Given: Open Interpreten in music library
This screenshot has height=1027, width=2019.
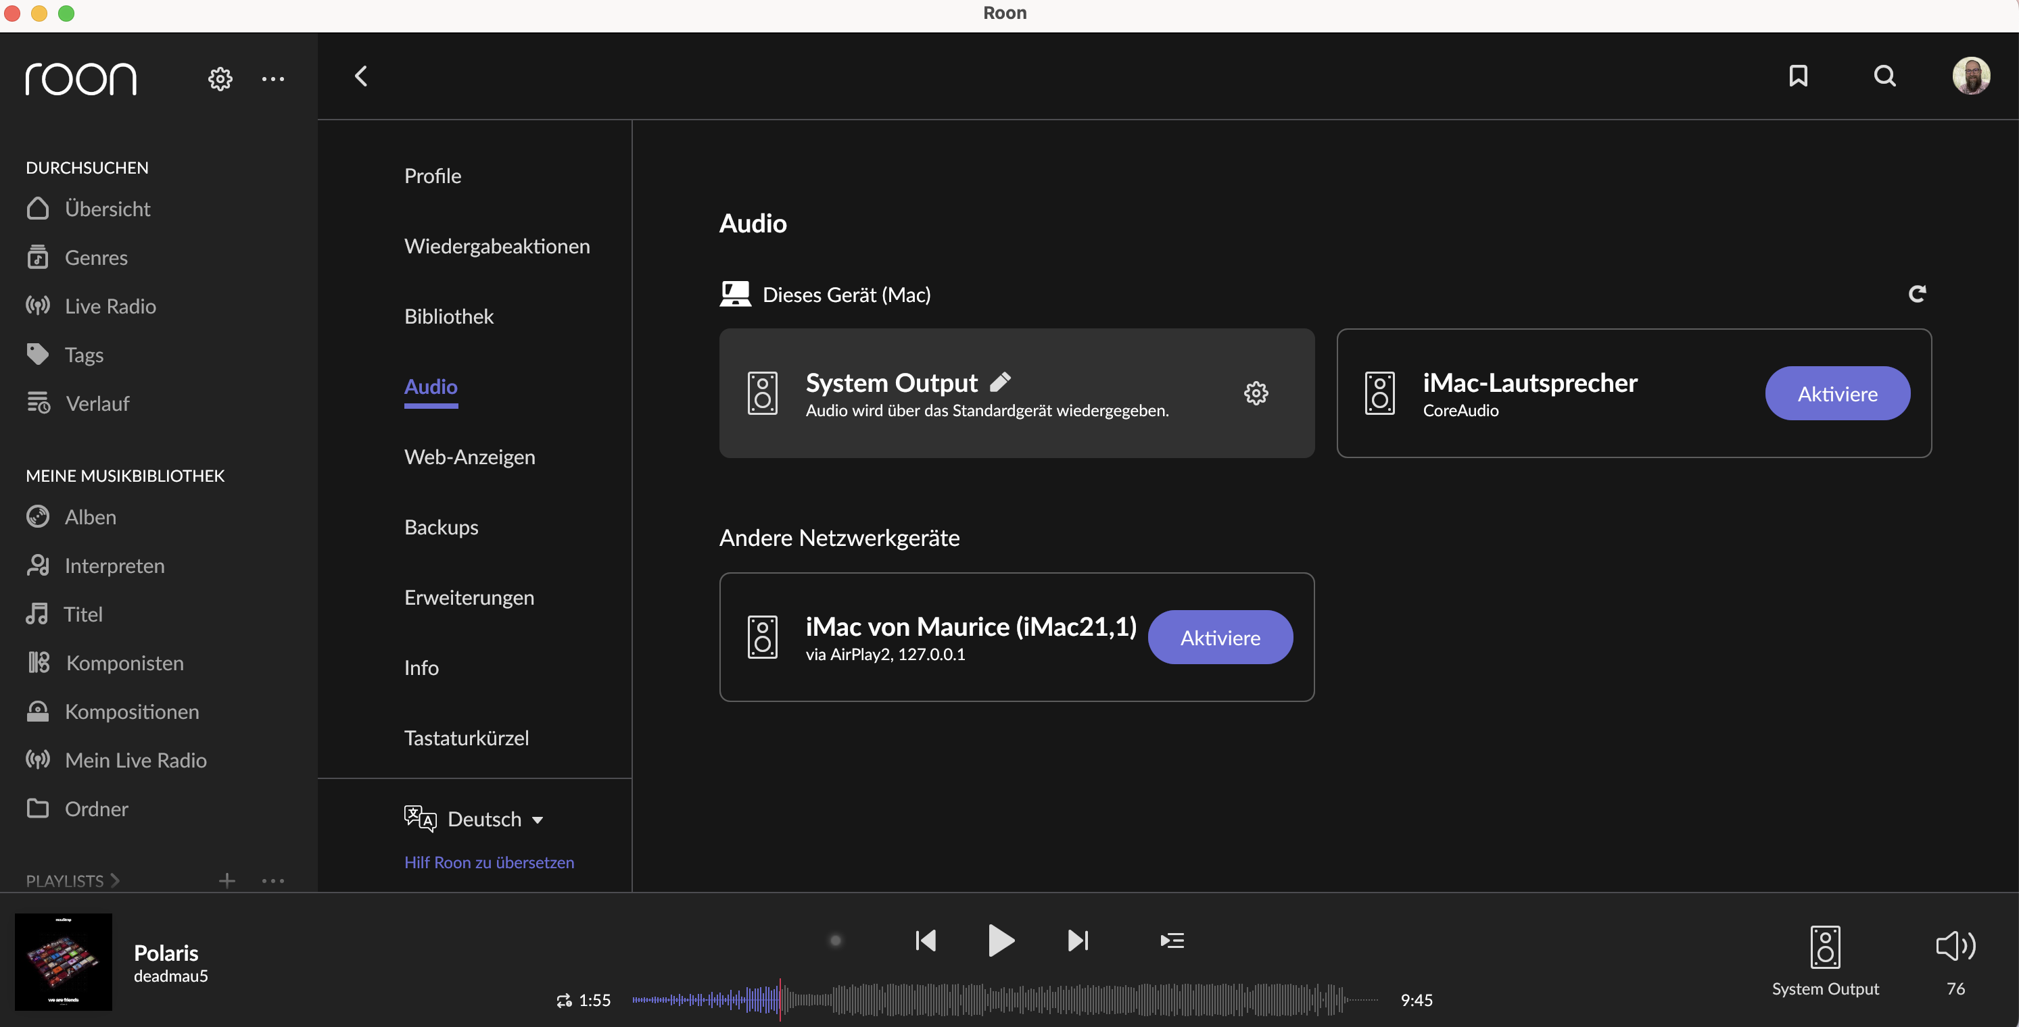Looking at the screenshot, I should pyautogui.click(x=95, y=566).
